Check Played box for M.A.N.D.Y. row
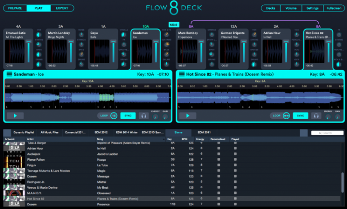The height and width of the screenshot is (209, 347). [235, 193]
